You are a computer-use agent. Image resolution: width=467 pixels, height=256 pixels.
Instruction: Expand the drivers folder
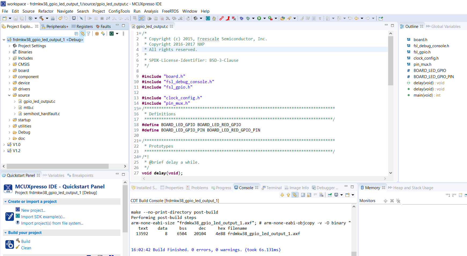(9, 89)
